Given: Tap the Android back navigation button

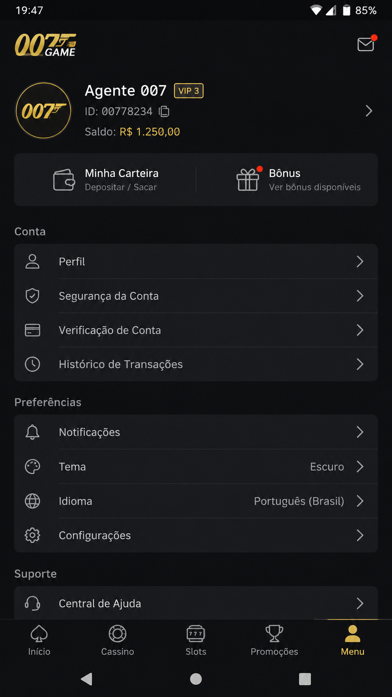Looking at the screenshot, I should click(87, 679).
